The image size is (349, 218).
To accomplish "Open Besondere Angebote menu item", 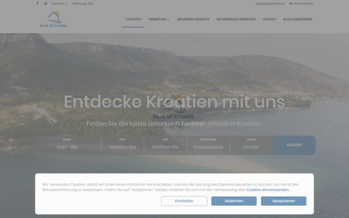I will point(193,19).
